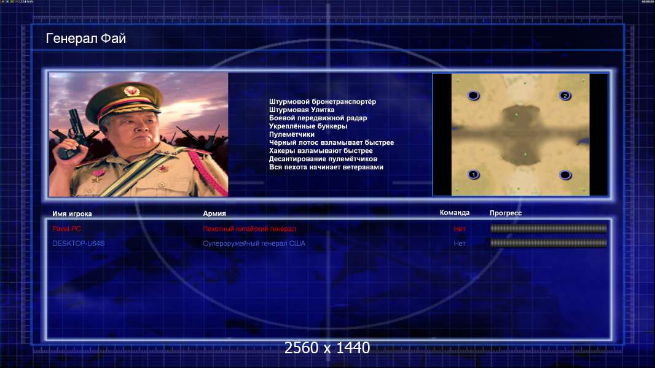
Task: Click start position marker 1 on map
Action: [x=473, y=175]
